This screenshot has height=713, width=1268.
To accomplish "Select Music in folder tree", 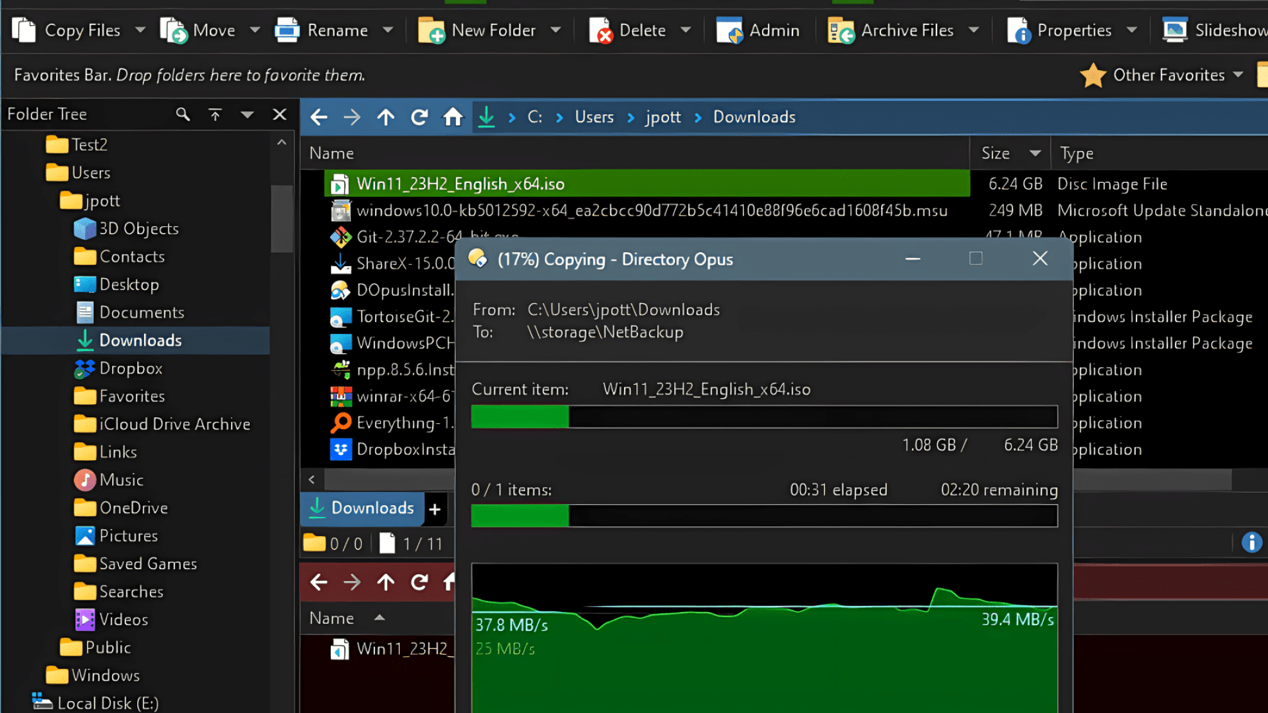I will click(109, 480).
